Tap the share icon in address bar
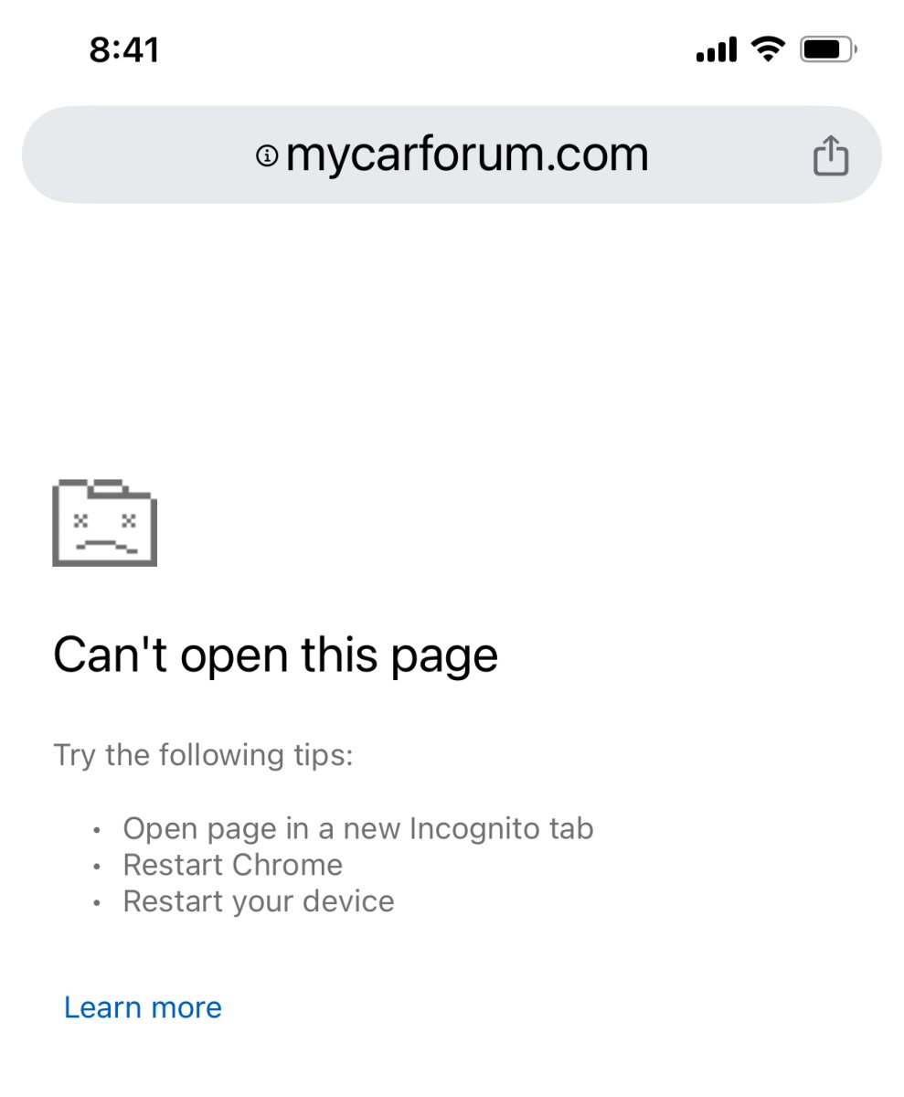The height and width of the screenshot is (1097, 904). [x=830, y=154]
